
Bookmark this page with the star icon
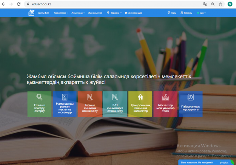(220, 4)
